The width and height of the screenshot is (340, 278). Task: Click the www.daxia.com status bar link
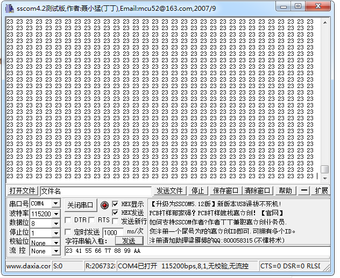(29, 266)
